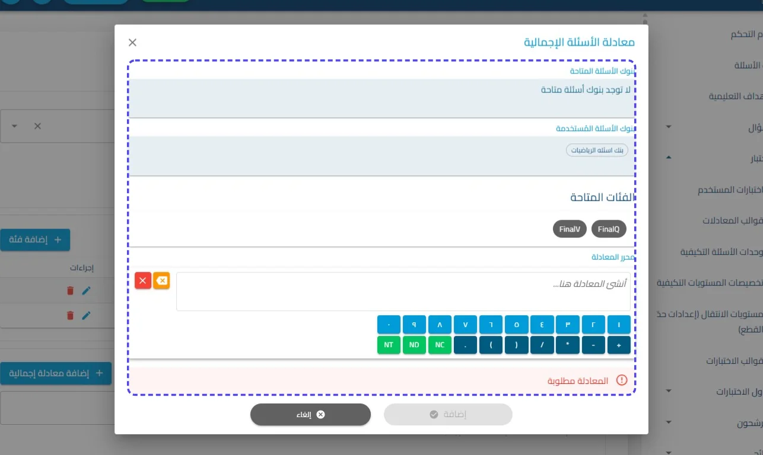The height and width of the screenshot is (455, 763).
Task: Click the divide (/) operator key
Action: click(x=542, y=345)
